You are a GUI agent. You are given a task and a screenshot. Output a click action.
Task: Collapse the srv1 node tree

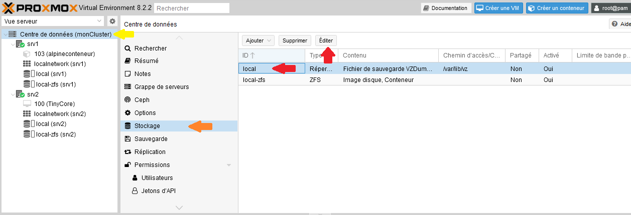pyautogui.click(x=13, y=44)
